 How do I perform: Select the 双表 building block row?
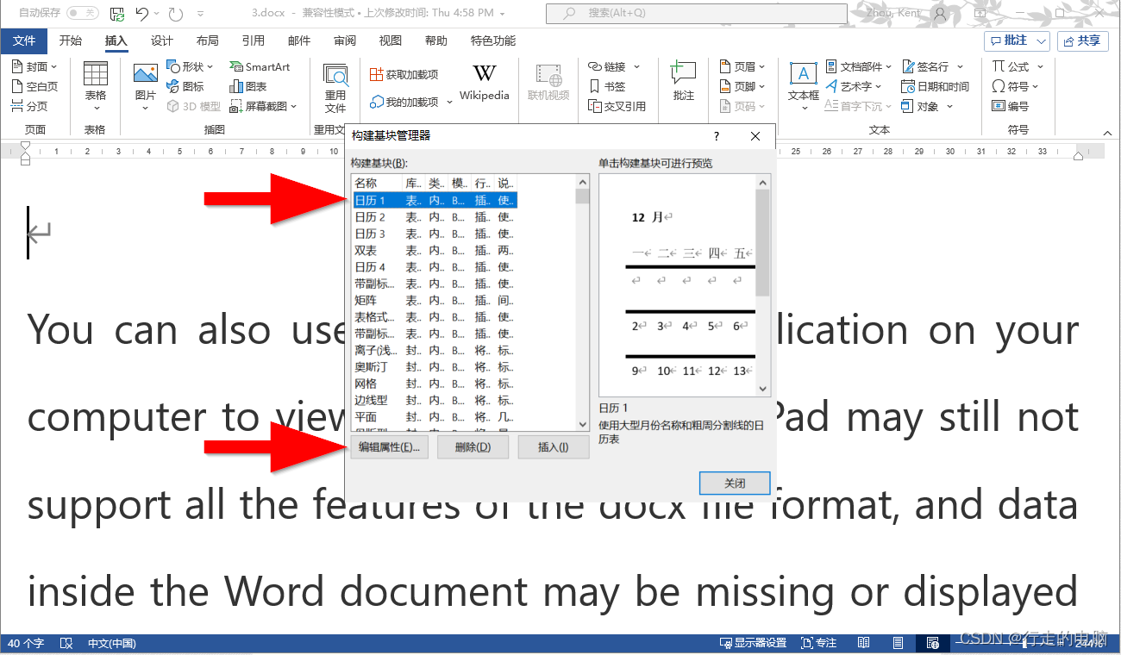pos(435,250)
